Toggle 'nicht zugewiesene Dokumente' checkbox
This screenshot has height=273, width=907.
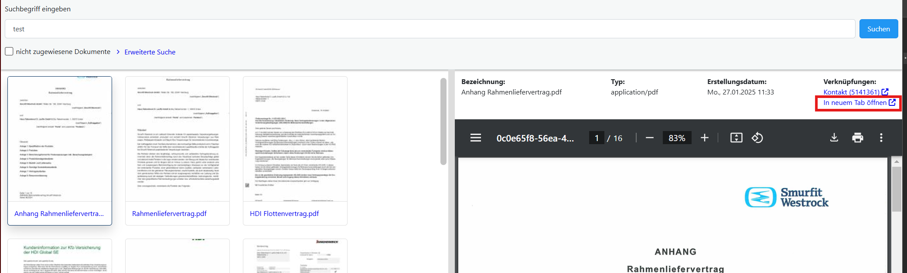coord(9,51)
